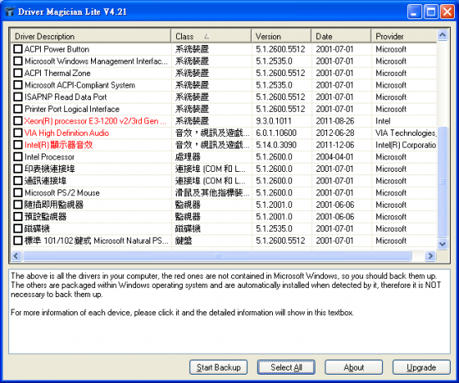Sort by Driver Description column header
This screenshot has height=383, width=459.
click(91, 36)
